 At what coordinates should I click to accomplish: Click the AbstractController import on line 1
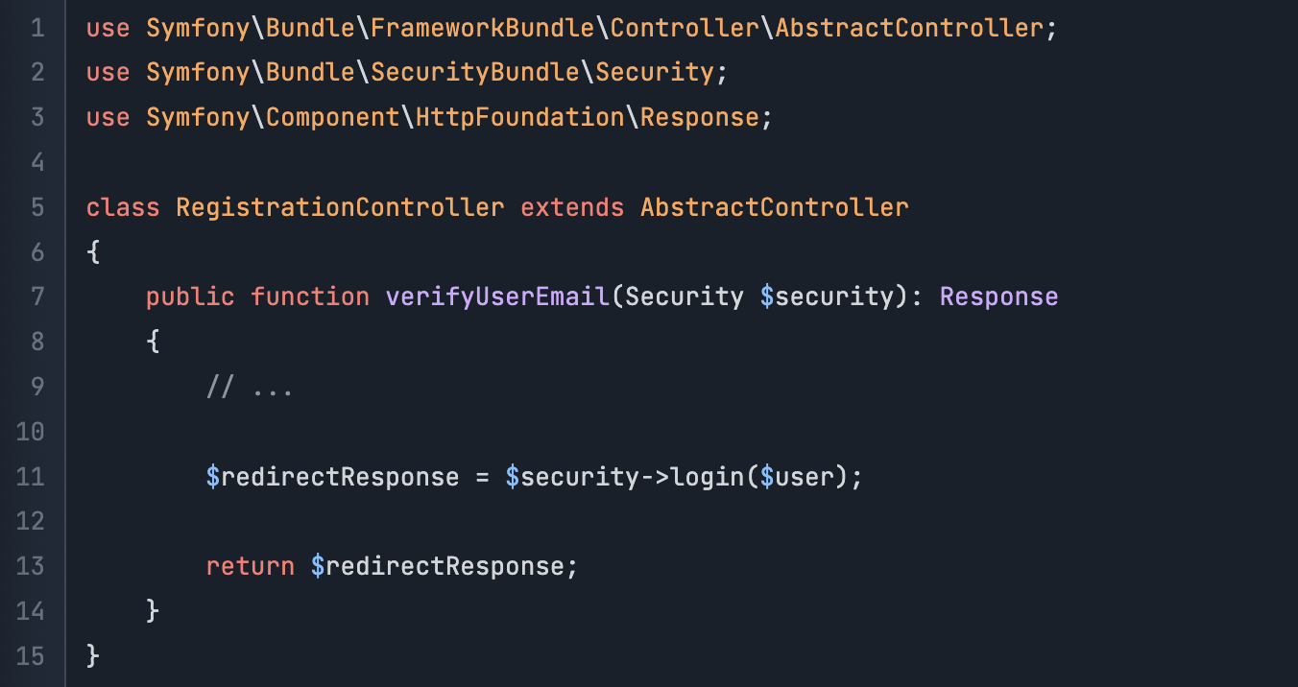(908, 28)
